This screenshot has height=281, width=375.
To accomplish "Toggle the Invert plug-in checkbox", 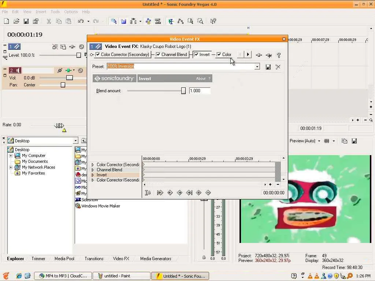I will 196,55.
